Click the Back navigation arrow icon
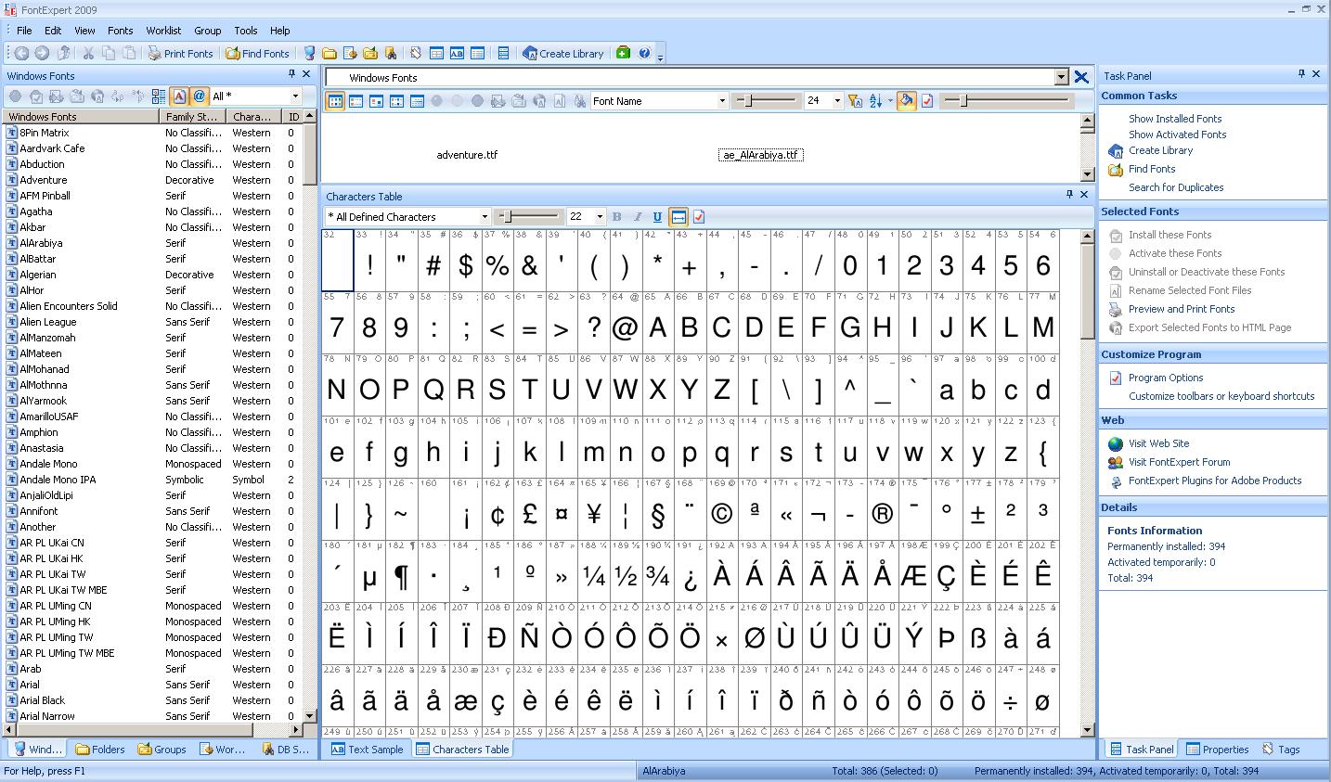 click(21, 54)
